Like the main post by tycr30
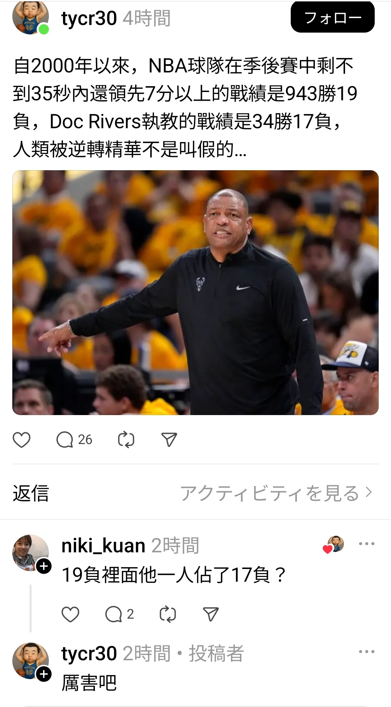 pyautogui.click(x=21, y=440)
